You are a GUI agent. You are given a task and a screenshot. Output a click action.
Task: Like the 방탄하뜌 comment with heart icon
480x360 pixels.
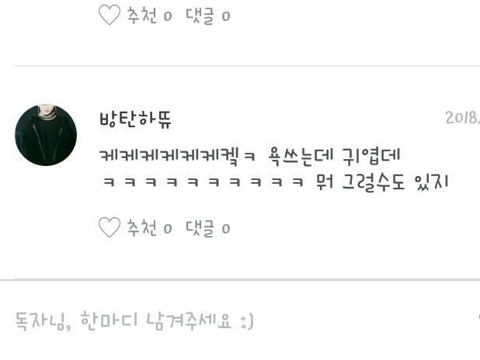(x=110, y=227)
